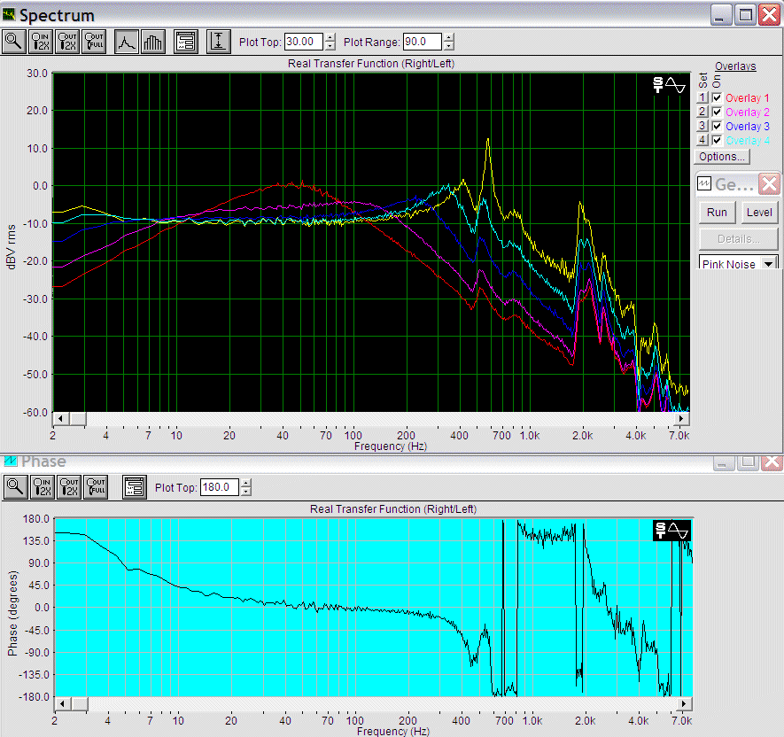Click the magenta 'Overlay 2' label
This screenshot has height=737, width=784.
(x=748, y=112)
